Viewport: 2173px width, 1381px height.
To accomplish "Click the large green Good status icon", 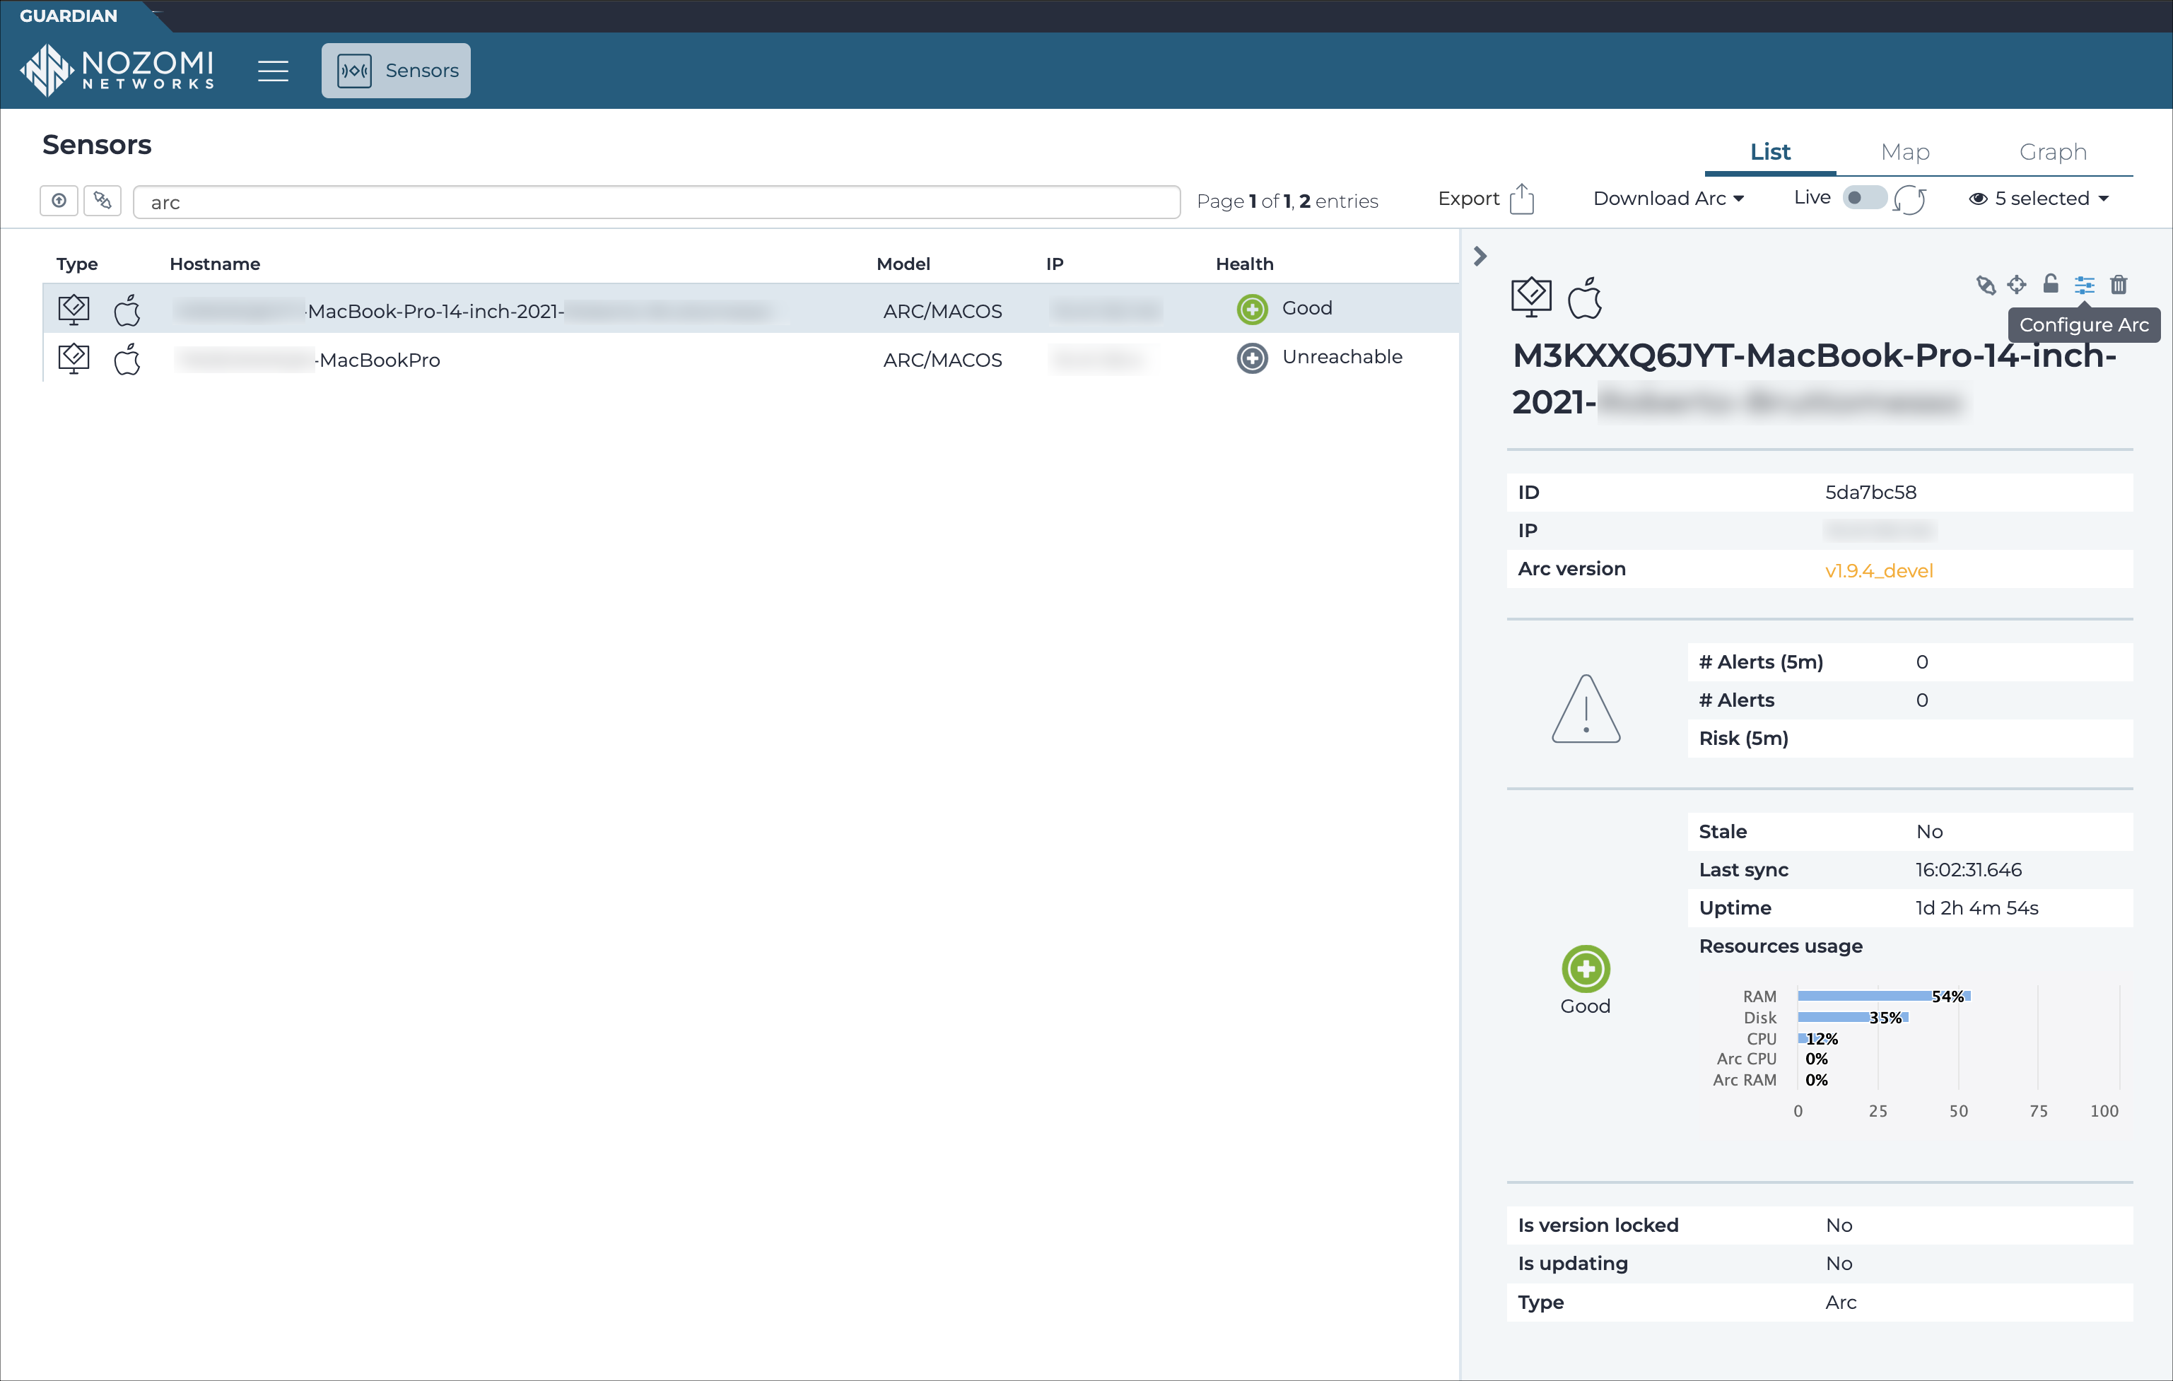I will tap(1586, 969).
